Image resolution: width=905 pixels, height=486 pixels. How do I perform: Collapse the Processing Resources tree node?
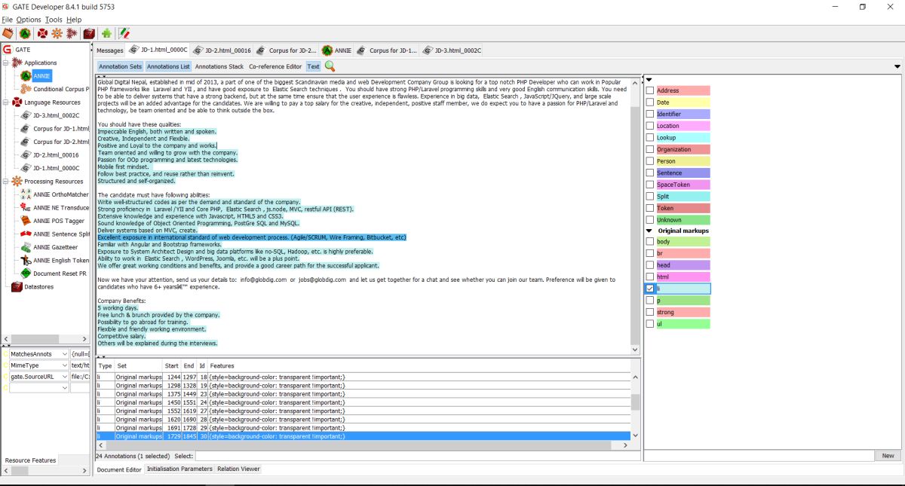[7, 182]
